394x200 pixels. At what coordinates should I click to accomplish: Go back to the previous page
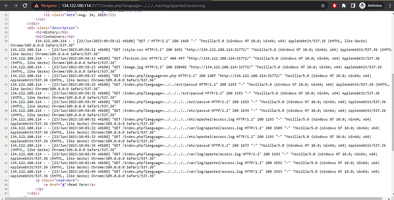click(6, 5)
